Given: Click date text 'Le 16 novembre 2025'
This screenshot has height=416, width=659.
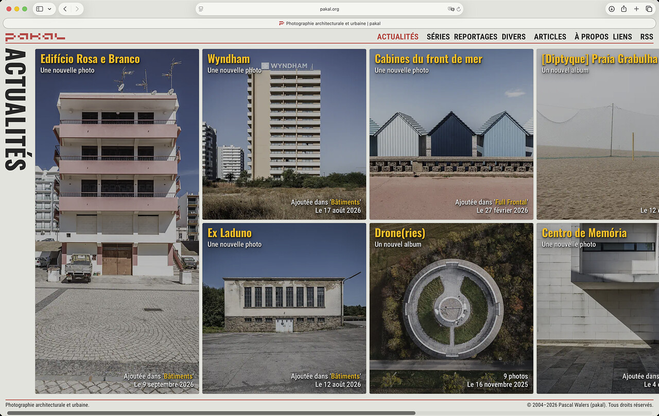Looking at the screenshot, I should pos(497,385).
